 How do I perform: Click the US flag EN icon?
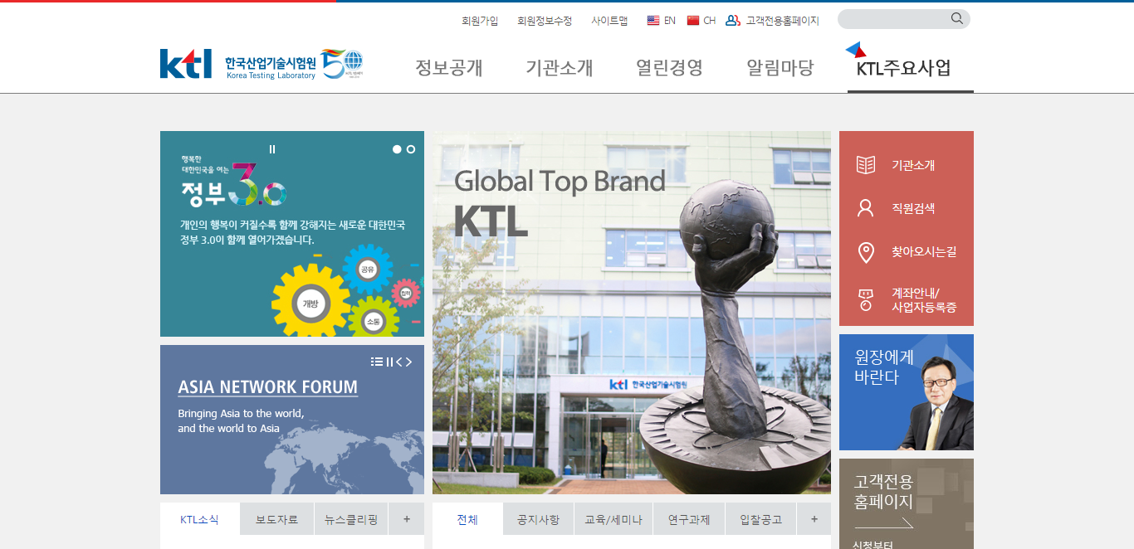coord(653,21)
